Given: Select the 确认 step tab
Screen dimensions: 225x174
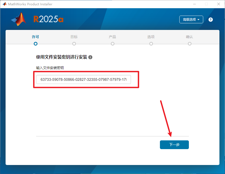Looking at the screenshot, I should [x=189, y=37].
